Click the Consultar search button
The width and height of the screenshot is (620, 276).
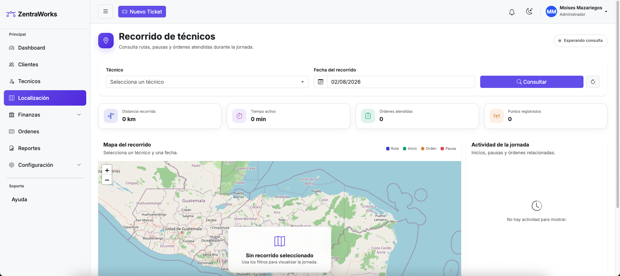[532, 82]
